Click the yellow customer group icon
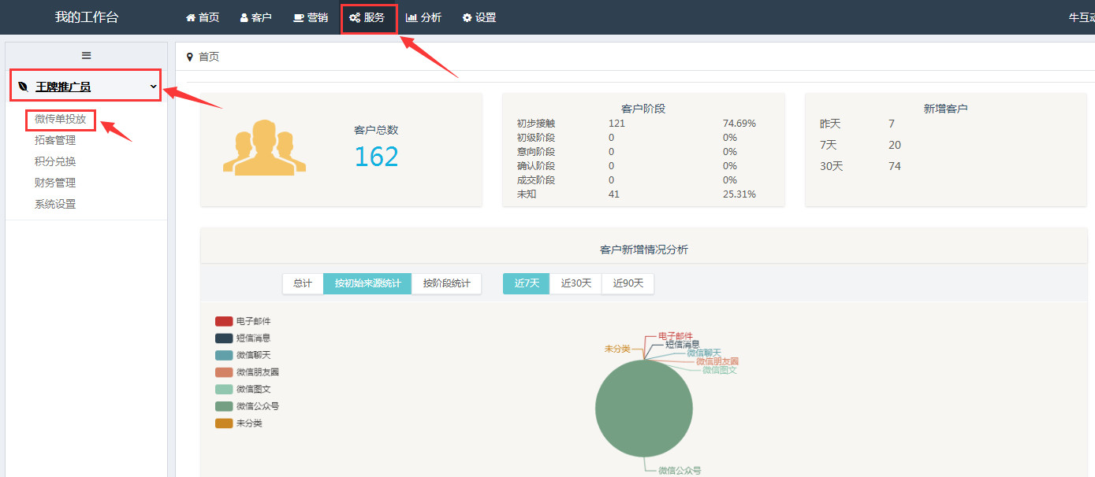This screenshot has height=477, width=1095. pyautogui.click(x=264, y=147)
